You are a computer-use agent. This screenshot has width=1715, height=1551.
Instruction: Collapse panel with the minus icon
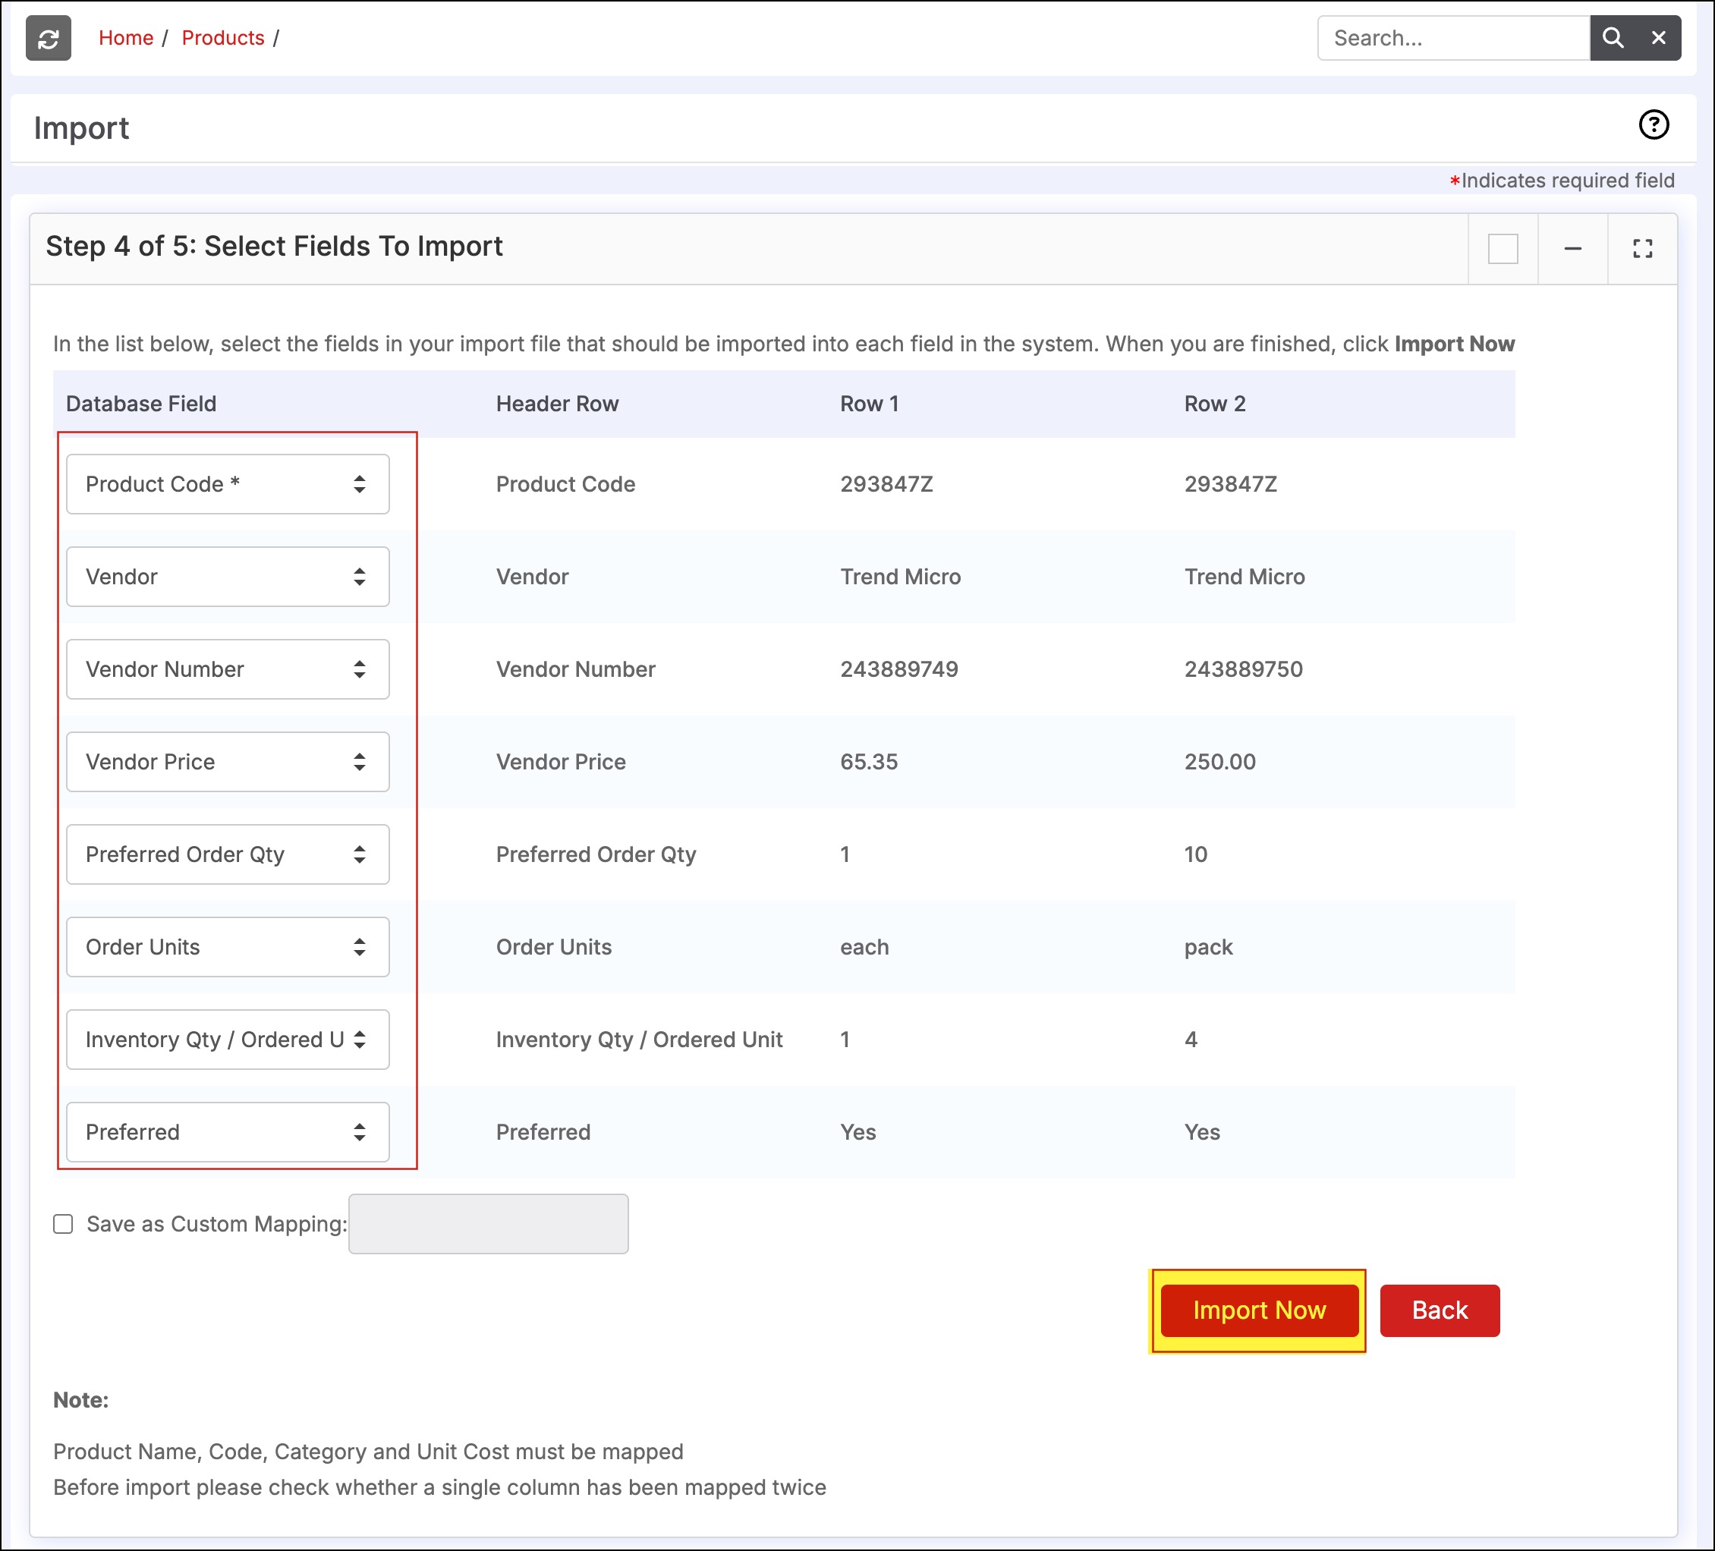point(1572,250)
